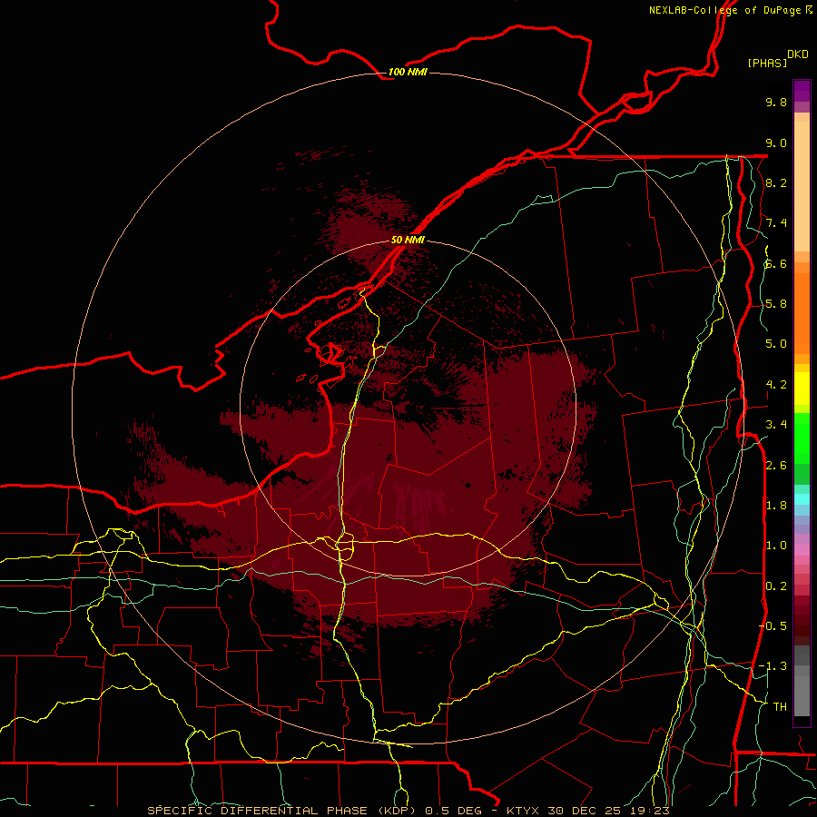Click the 6.6 scale value
Image resolution: width=817 pixels, height=817 pixels.
pyautogui.click(x=776, y=263)
